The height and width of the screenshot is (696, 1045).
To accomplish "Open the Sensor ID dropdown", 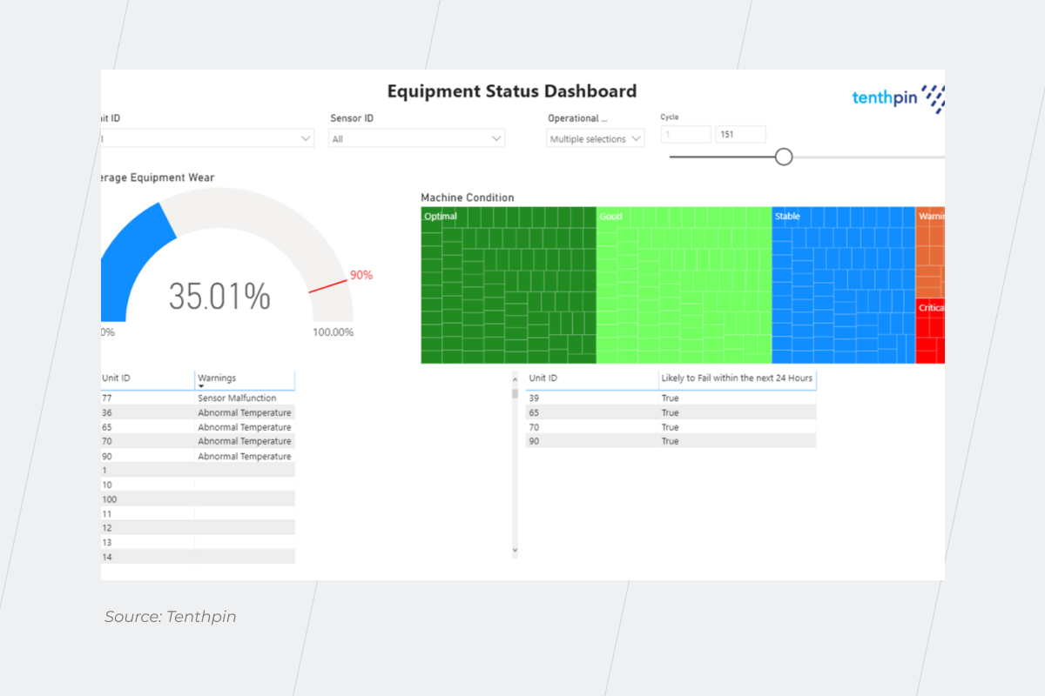I will (x=496, y=138).
